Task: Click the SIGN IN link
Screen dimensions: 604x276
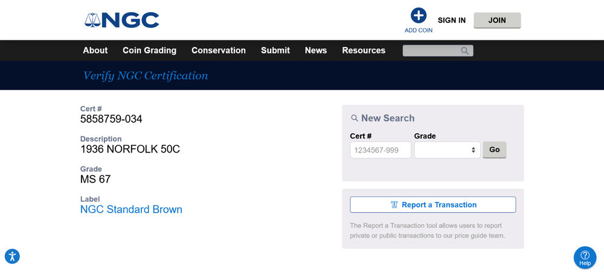Action: pos(451,20)
